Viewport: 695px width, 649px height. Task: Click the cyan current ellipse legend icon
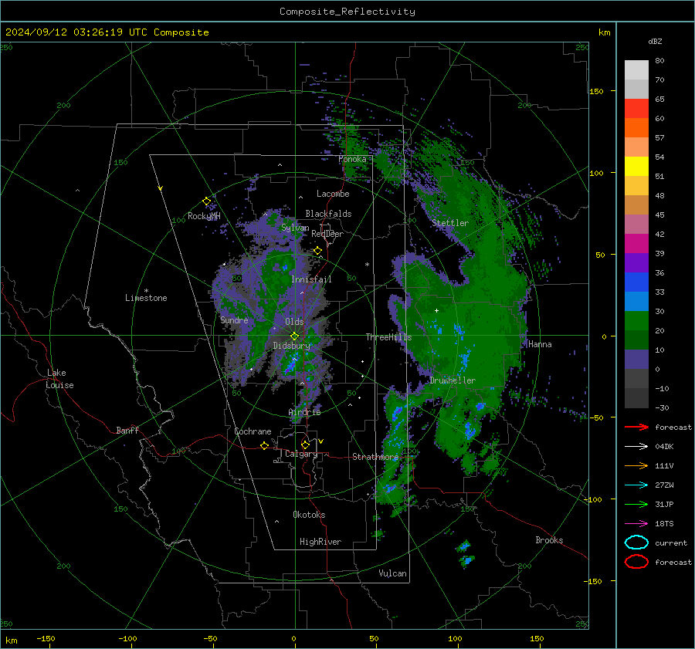point(636,543)
